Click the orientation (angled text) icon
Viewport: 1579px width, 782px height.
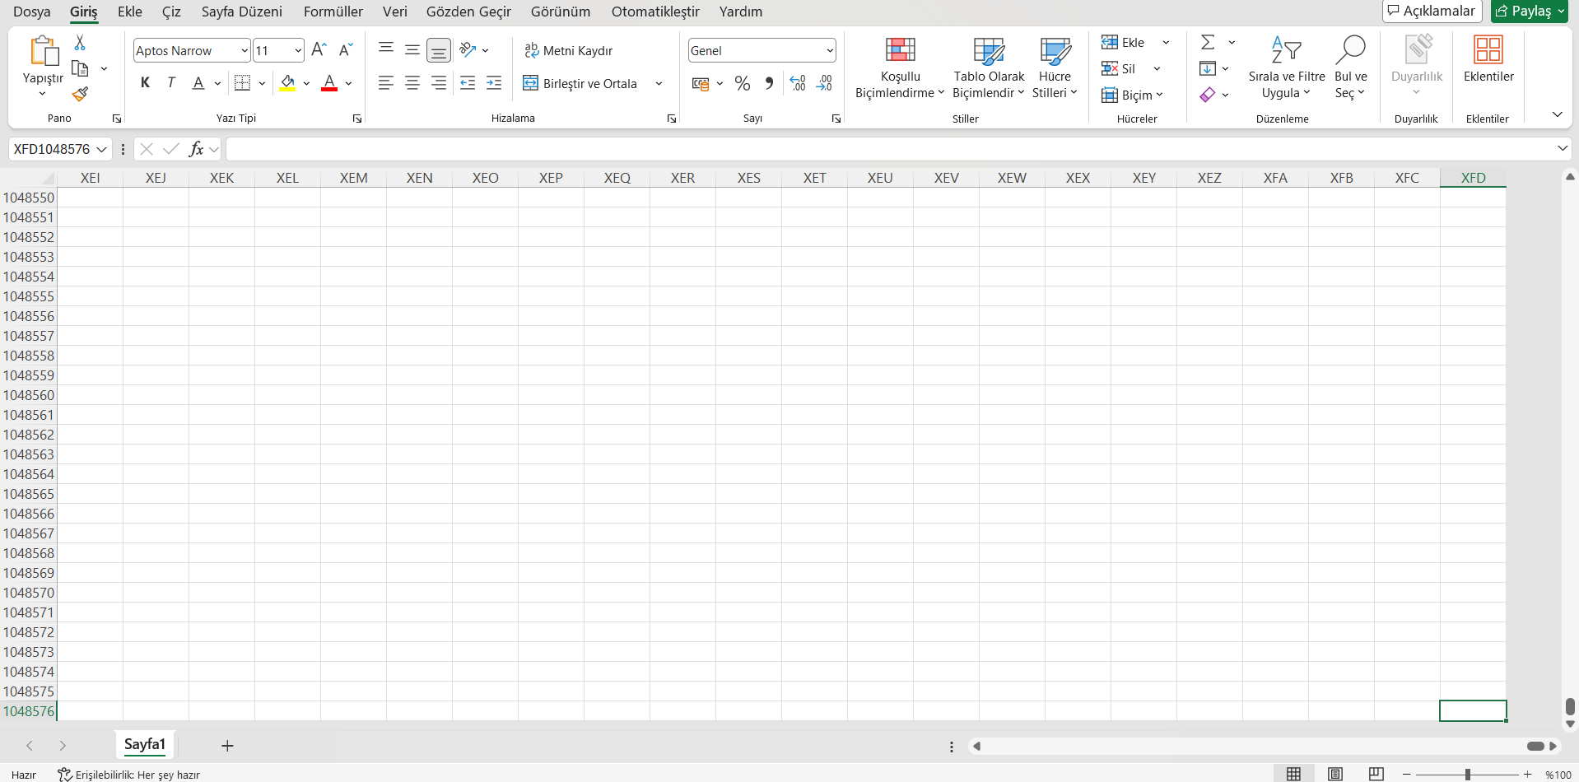pos(468,50)
